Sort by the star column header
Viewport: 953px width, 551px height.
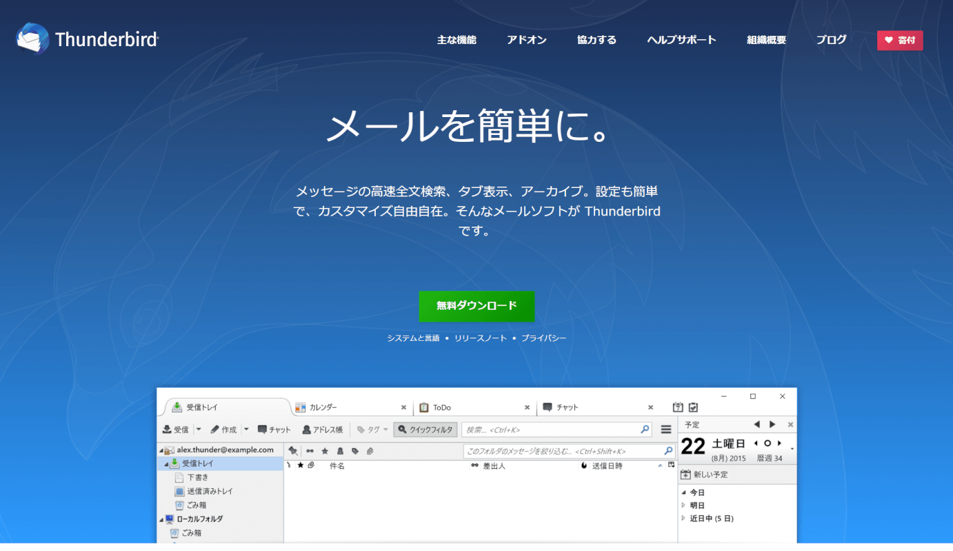point(300,466)
